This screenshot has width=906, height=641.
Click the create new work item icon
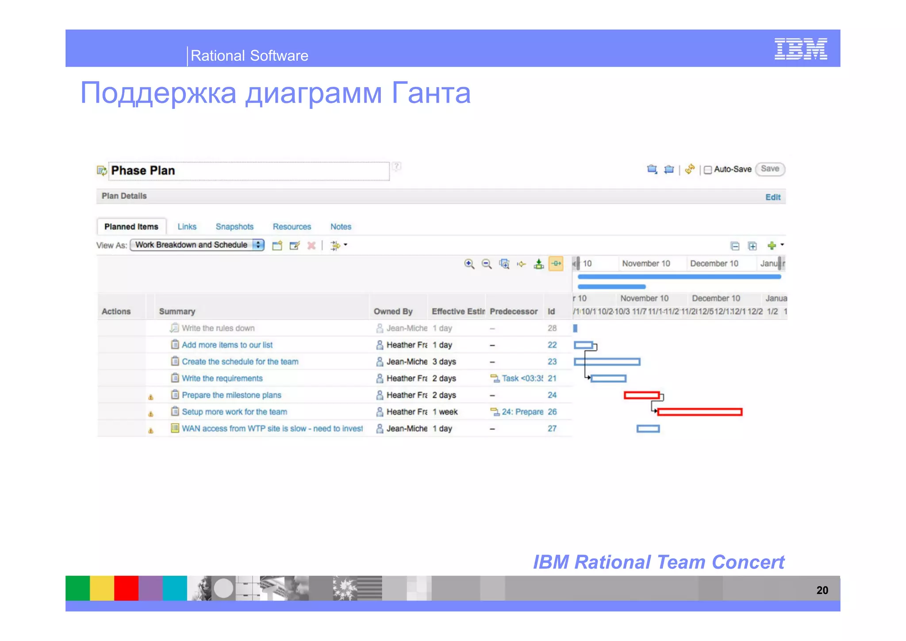click(277, 246)
